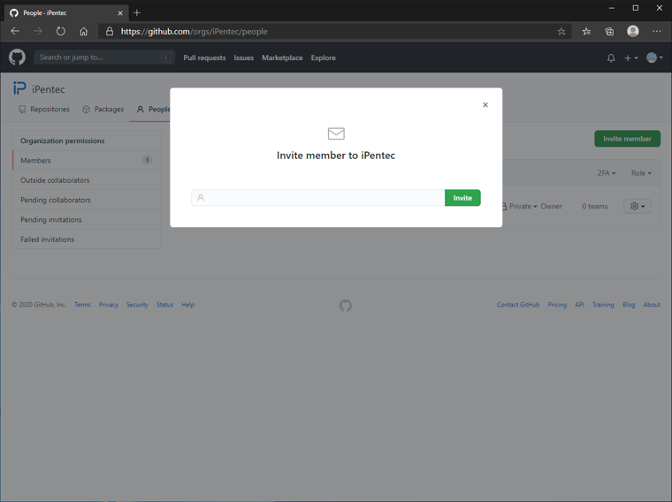The width and height of the screenshot is (672, 502).
Task: Open Terms footer link
Action: click(82, 305)
